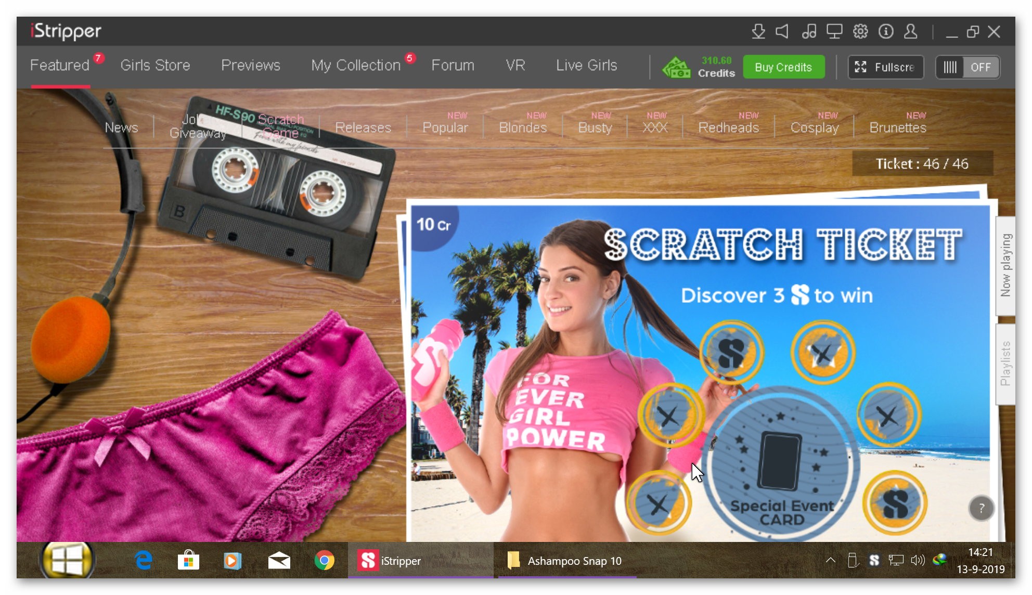Click the Fullscreen button
This screenshot has width=1032, height=595.
pyautogui.click(x=885, y=67)
